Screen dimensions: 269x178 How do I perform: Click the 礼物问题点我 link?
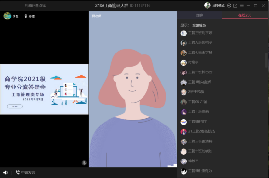point(35,6)
